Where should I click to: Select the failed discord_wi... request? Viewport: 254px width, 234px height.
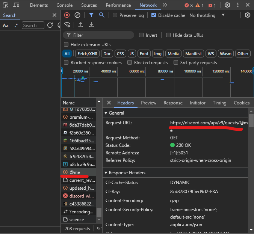[x=79, y=196]
